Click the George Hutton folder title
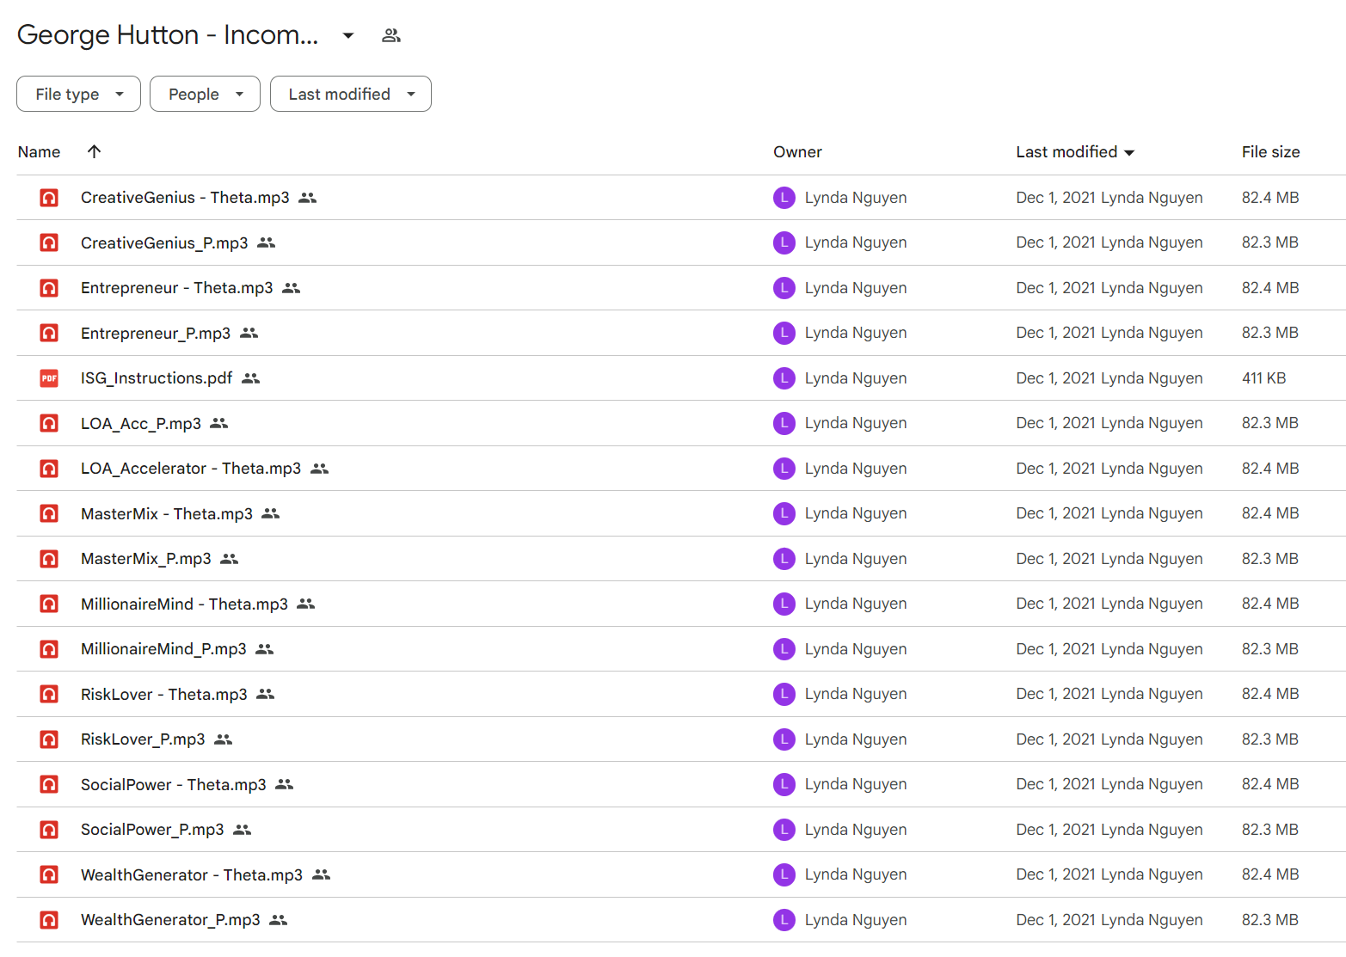 pos(168,35)
